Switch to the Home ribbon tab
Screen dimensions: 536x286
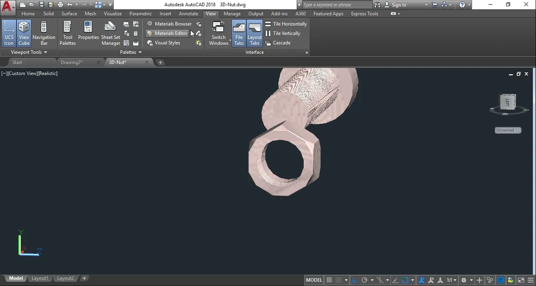point(28,14)
